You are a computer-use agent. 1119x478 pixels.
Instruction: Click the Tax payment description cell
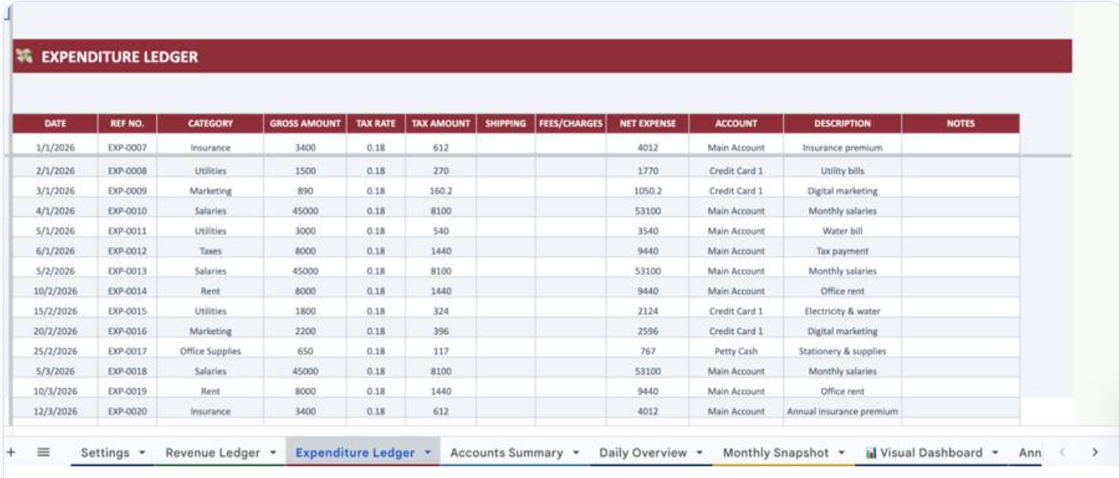coord(842,251)
